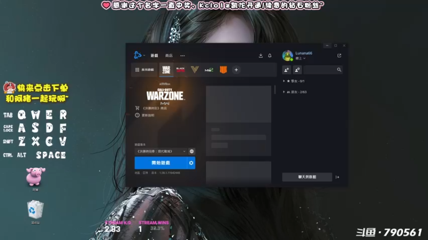Click the Add Friend icon
Viewport: 428px width, 240px height.
[287, 70]
